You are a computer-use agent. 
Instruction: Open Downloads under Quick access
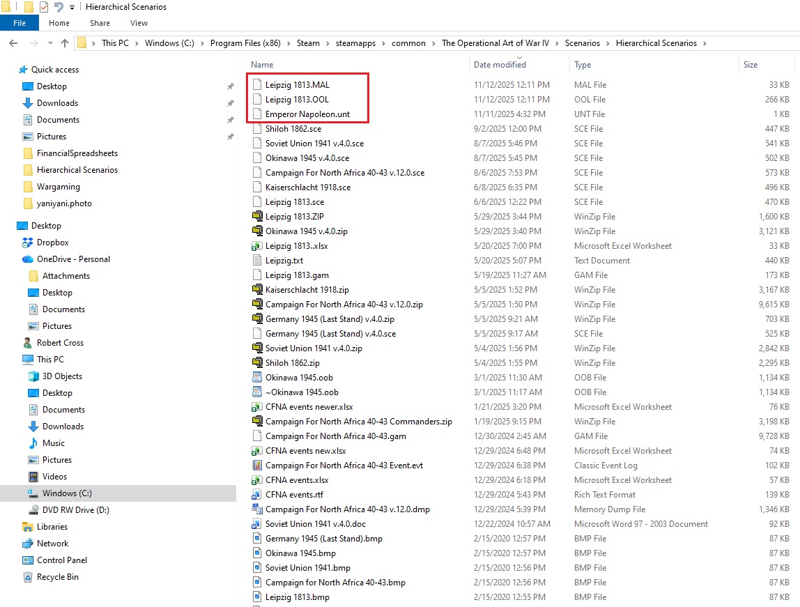(x=57, y=103)
